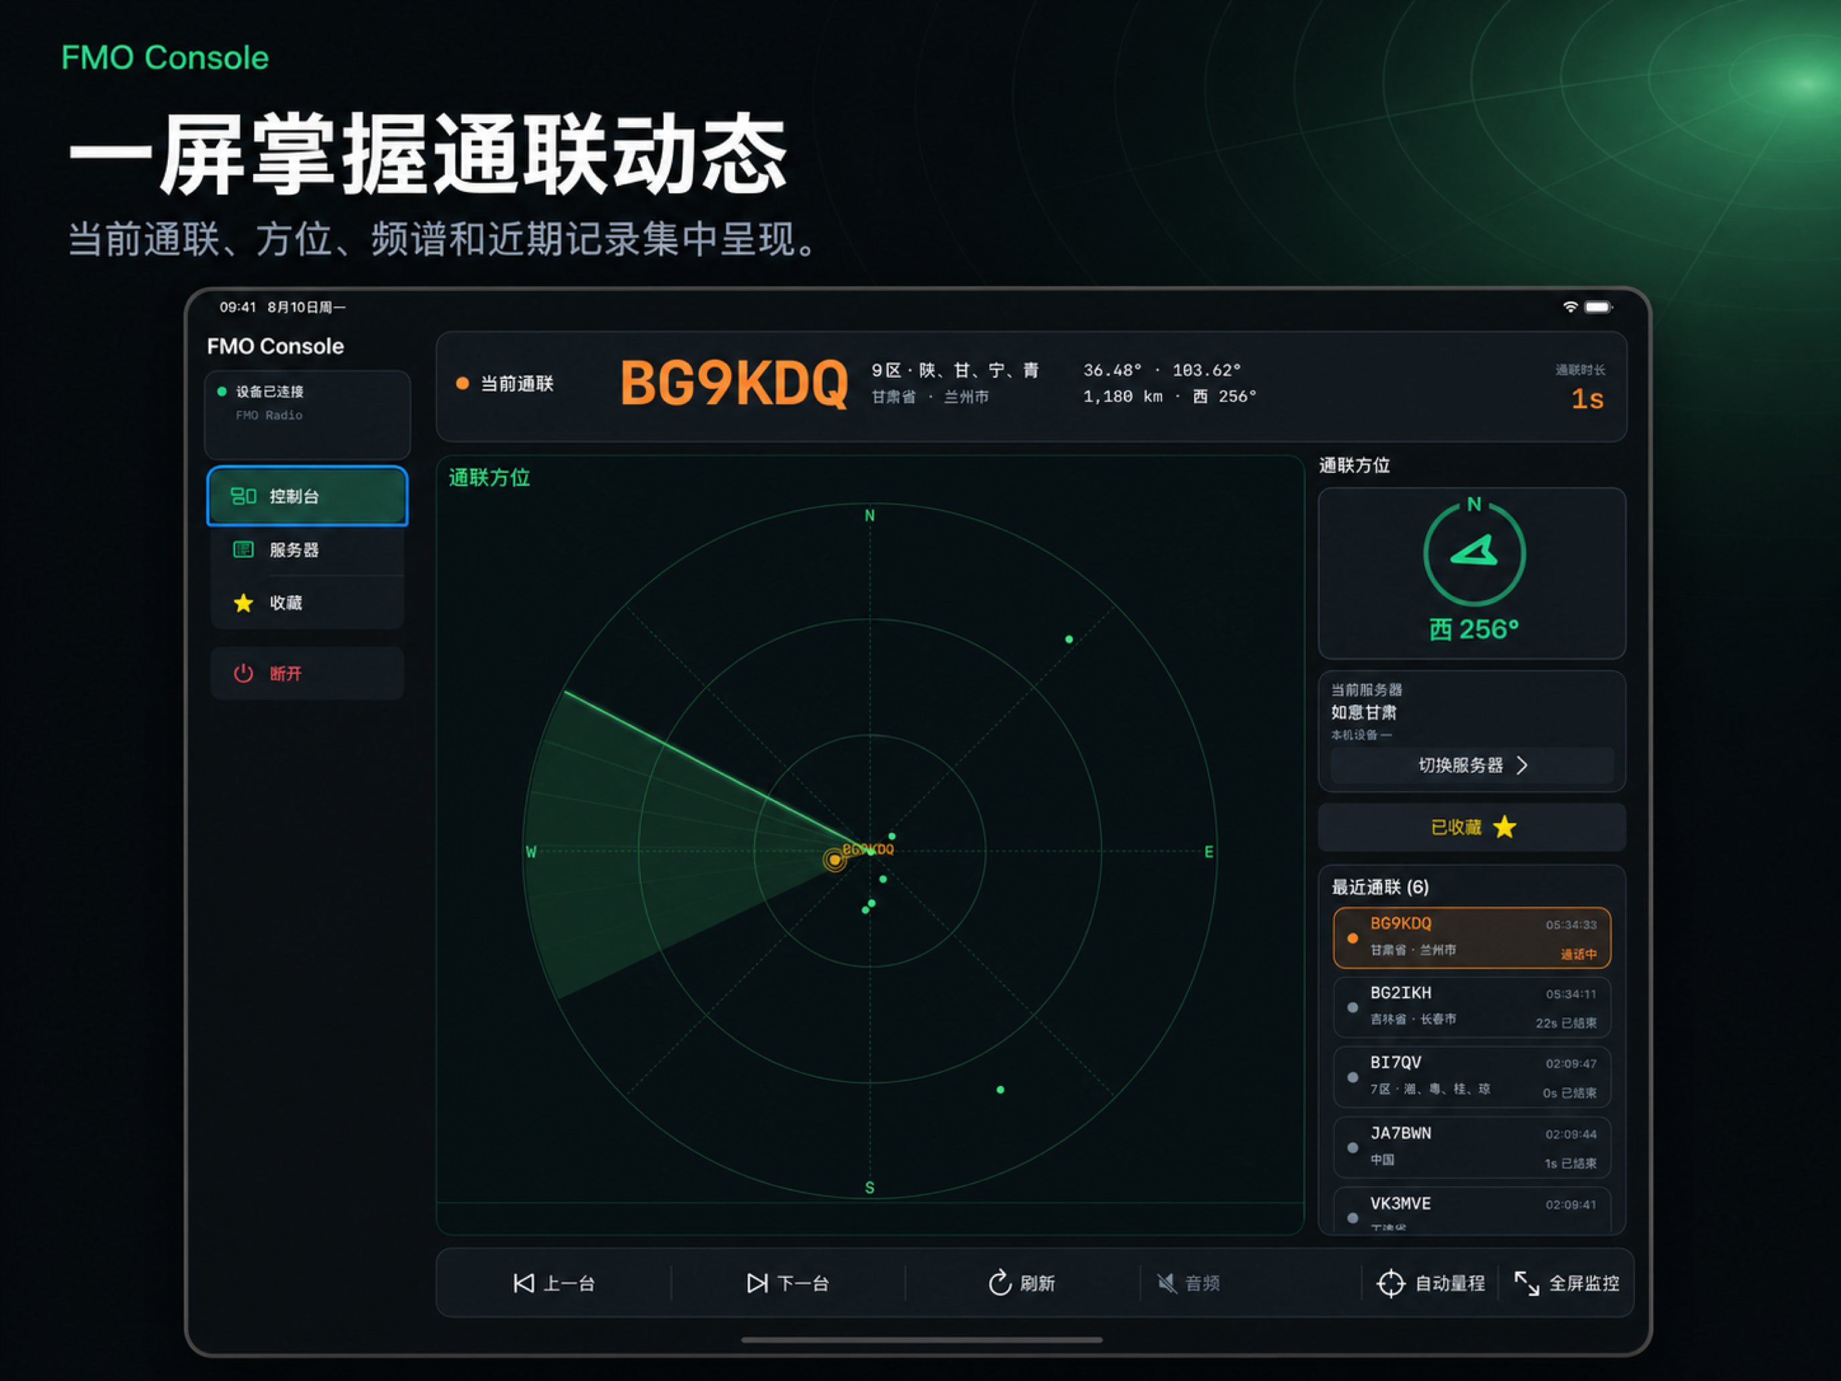The height and width of the screenshot is (1381, 1841).
Task: Toggle 自动量程 auto range
Action: (x=1431, y=1283)
